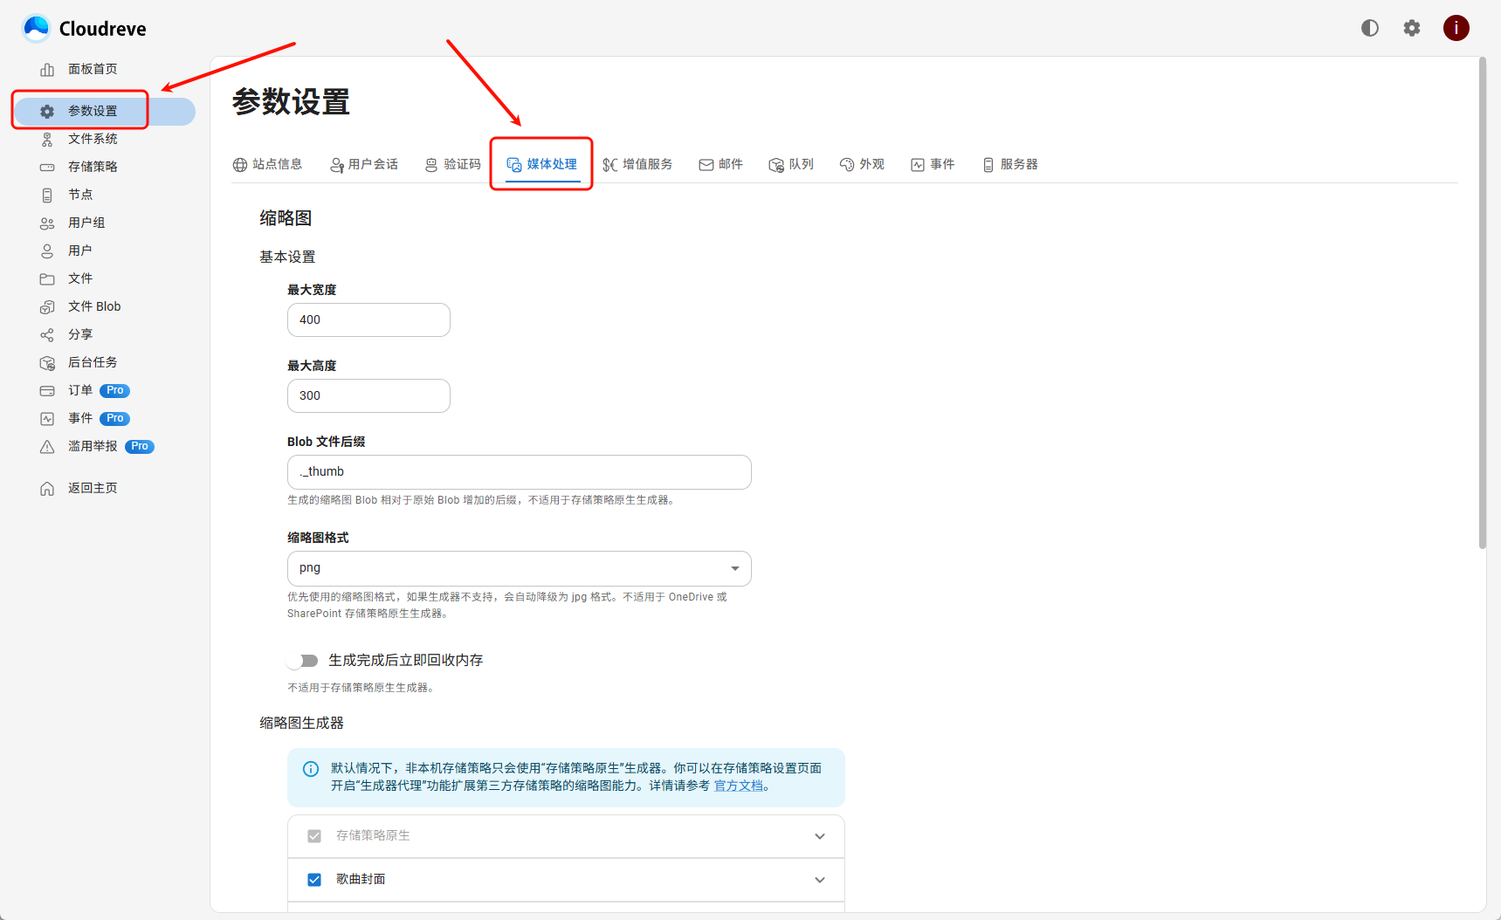Switch to the 站点信息 tab
Image resolution: width=1501 pixels, height=920 pixels.
click(268, 164)
